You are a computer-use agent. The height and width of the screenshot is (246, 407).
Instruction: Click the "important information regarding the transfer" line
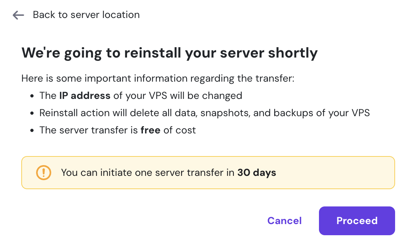tap(158, 78)
